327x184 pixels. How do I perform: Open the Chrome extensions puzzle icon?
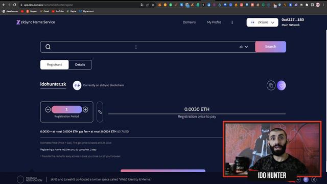click(x=307, y=5)
